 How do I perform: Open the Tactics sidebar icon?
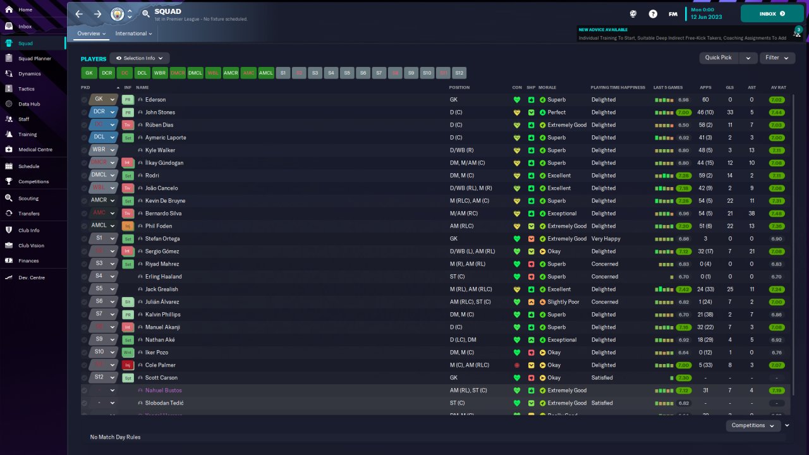point(9,88)
